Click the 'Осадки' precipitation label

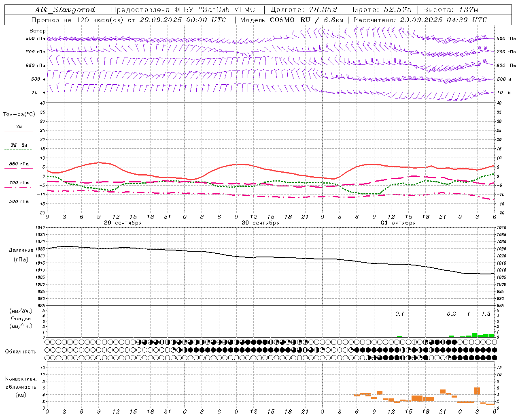pos(21,319)
